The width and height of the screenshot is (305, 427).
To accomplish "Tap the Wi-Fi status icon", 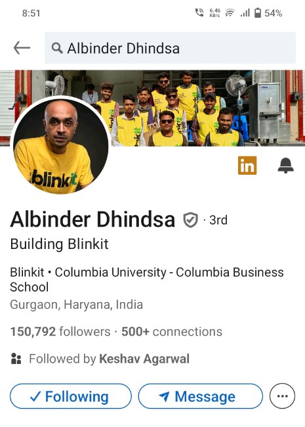I will pos(230,12).
